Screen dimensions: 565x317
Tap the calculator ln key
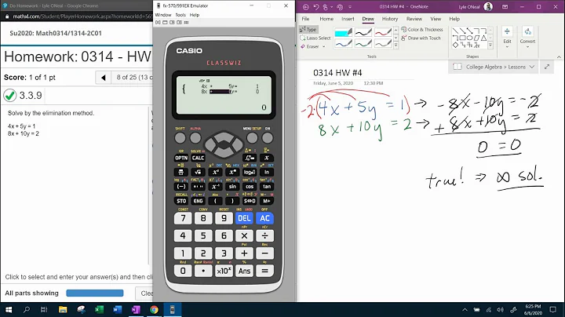tap(267, 172)
